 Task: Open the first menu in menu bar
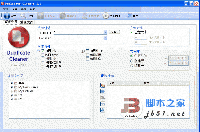(x=6, y=9)
